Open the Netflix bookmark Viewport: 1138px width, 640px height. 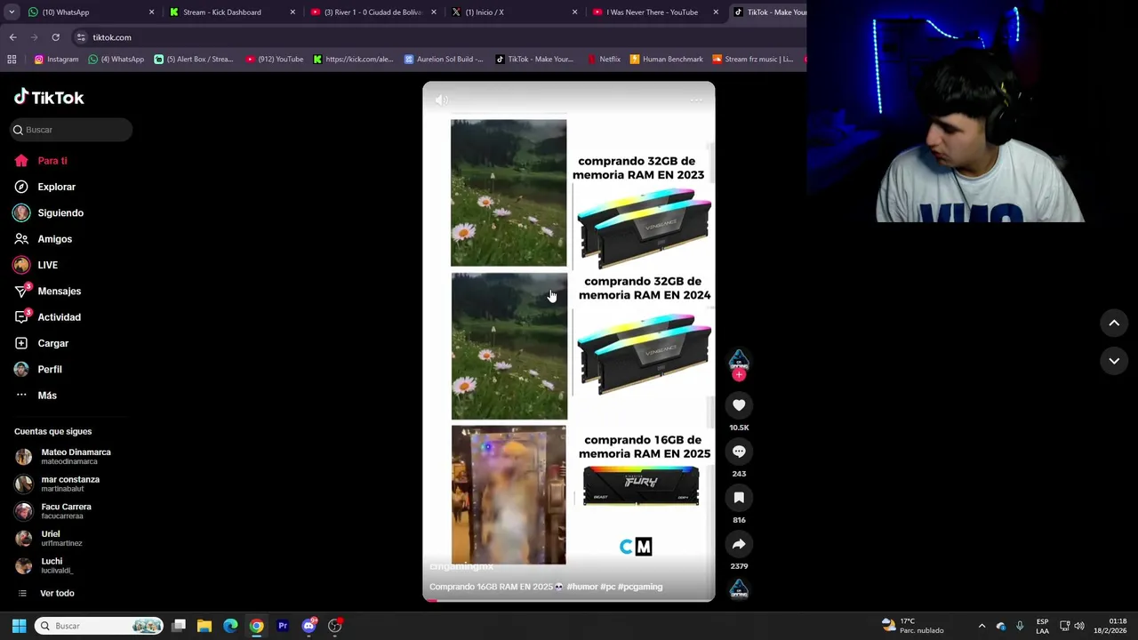tap(604, 60)
